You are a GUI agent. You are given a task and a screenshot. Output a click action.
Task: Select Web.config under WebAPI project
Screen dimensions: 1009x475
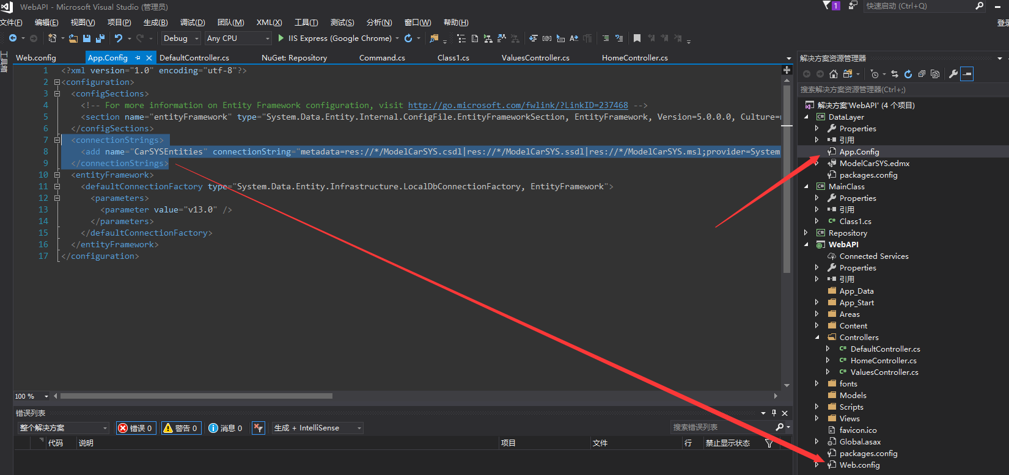tap(859, 465)
